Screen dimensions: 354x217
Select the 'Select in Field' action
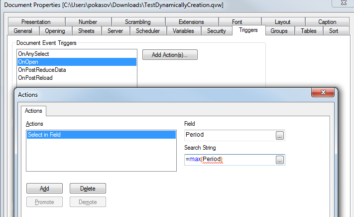tap(101, 135)
